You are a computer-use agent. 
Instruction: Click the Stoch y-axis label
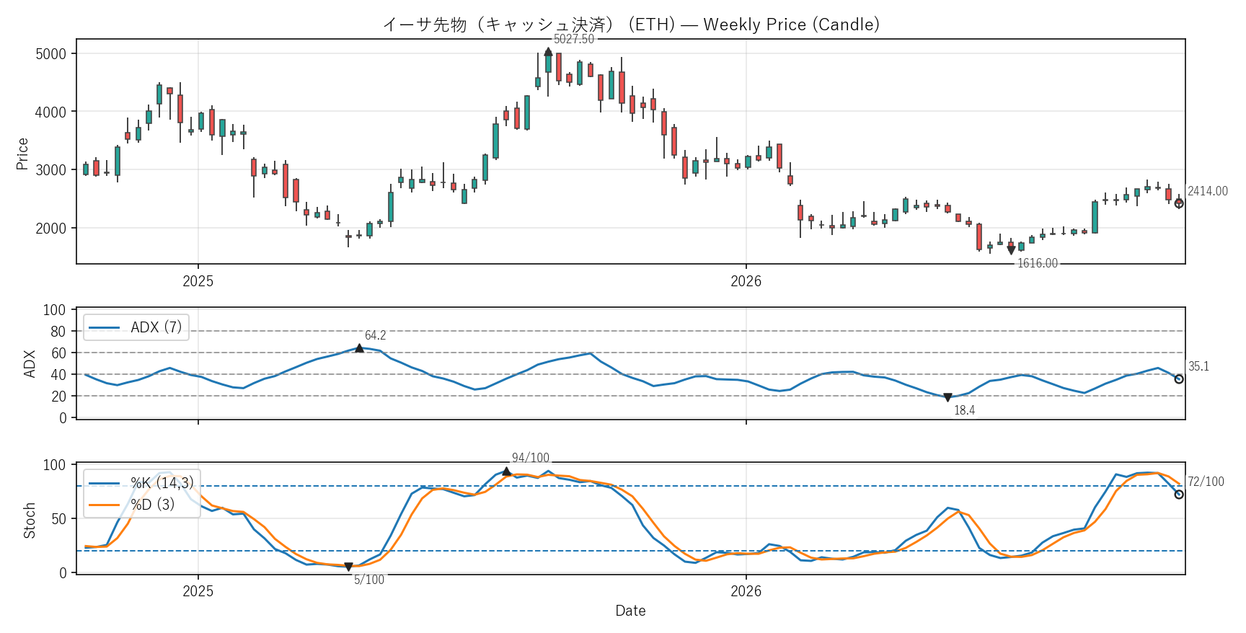(30, 521)
